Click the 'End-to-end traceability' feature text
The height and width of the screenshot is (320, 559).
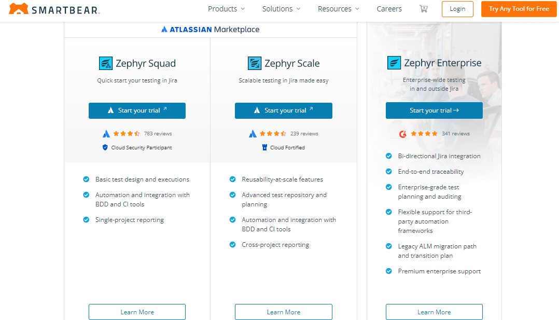click(430, 172)
